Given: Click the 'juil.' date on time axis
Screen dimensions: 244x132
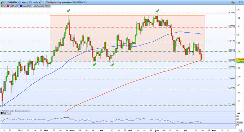Looking at the screenshot, I should [186, 131].
